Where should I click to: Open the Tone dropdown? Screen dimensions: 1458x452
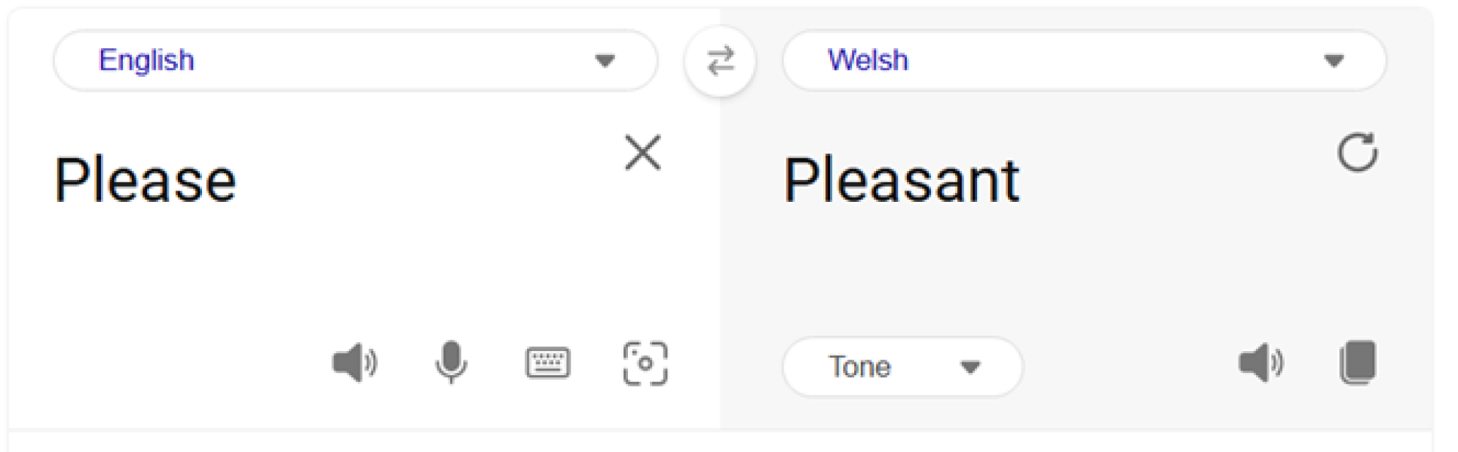coord(902,367)
